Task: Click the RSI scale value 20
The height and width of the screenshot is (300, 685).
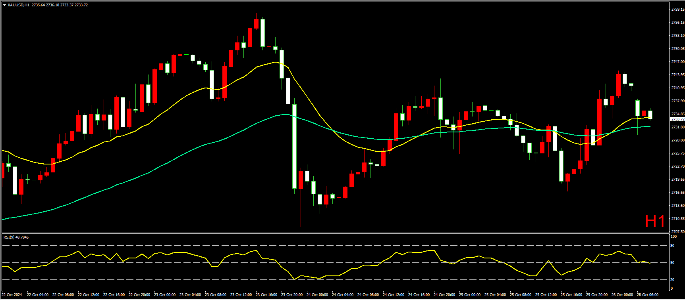Action: tap(672, 280)
